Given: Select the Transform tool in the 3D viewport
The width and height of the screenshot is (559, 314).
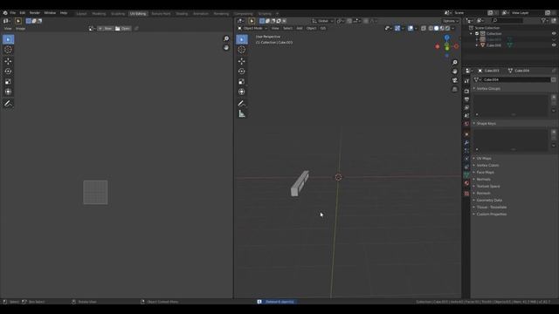Looking at the screenshot, I should pyautogui.click(x=242, y=92).
